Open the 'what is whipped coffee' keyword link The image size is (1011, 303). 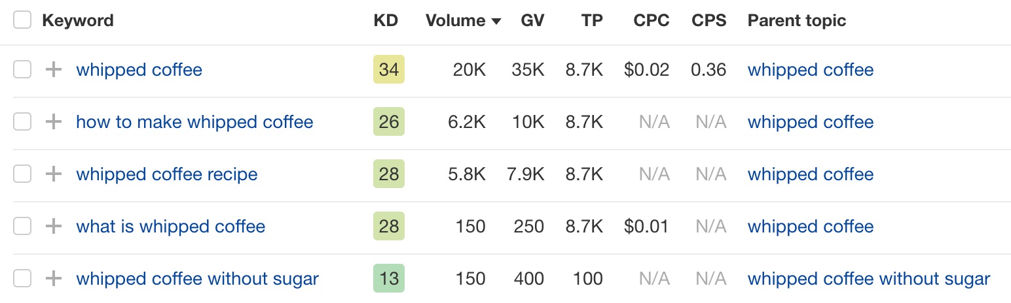tap(170, 227)
